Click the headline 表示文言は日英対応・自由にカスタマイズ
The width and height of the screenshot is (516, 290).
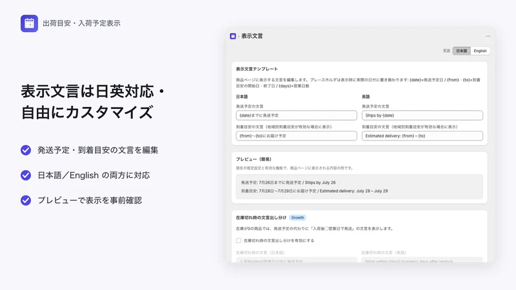(x=93, y=102)
